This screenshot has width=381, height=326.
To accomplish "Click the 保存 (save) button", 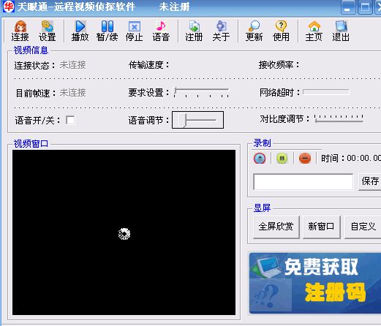I will (x=369, y=181).
